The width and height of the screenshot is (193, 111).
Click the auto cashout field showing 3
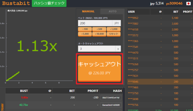click(96, 49)
